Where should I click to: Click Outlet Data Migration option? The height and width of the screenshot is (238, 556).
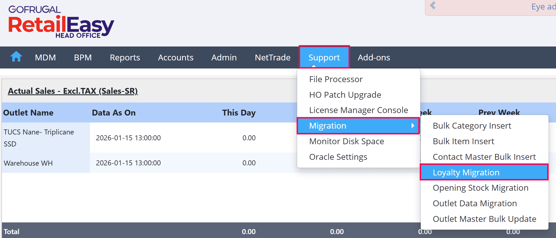(x=474, y=203)
